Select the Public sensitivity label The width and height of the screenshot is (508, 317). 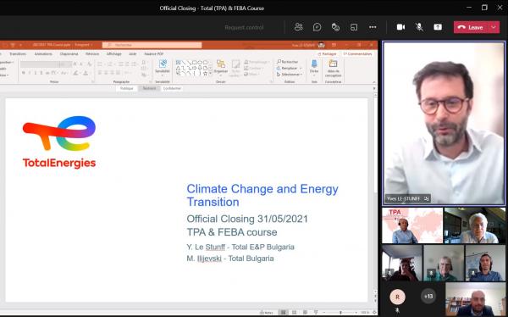click(x=127, y=88)
